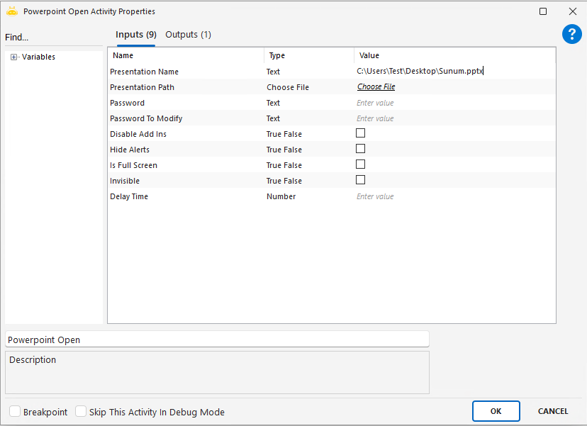Enable the Disable Add Ins checkbox
The width and height of the screenshot is (587, 426).
coord(360,133)
